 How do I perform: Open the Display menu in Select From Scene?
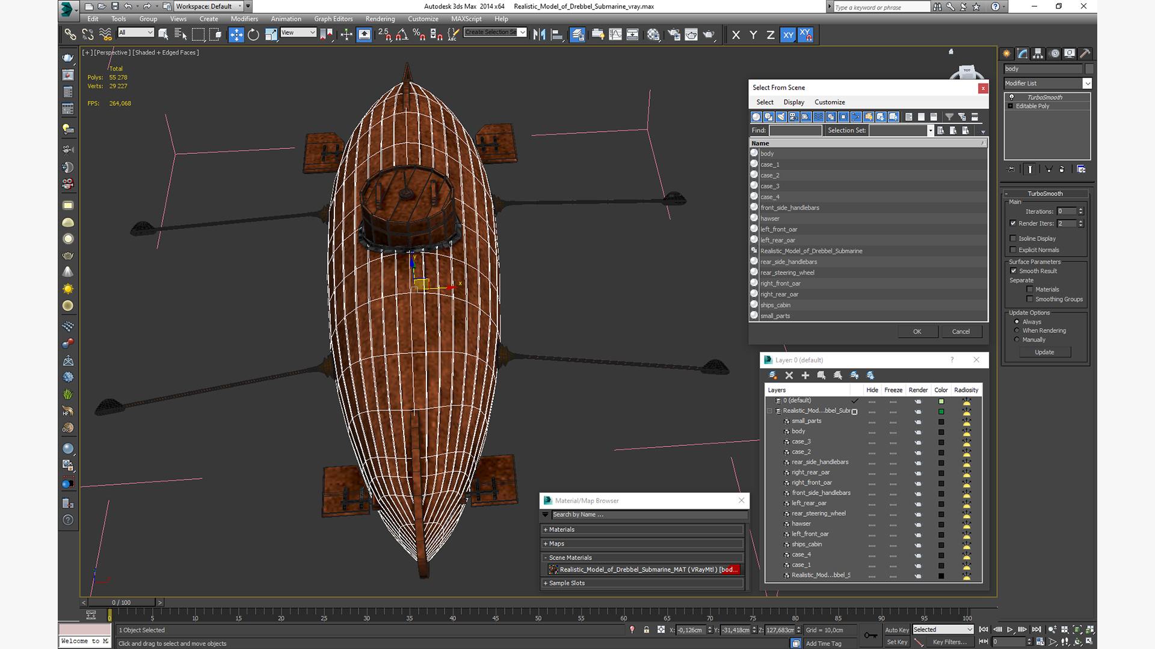coord(793,102)
